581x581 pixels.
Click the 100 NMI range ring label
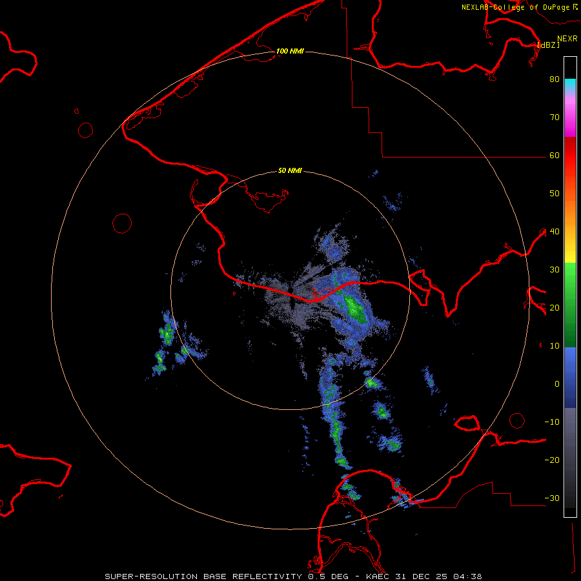pyautogui.click(x=290, y=51)
